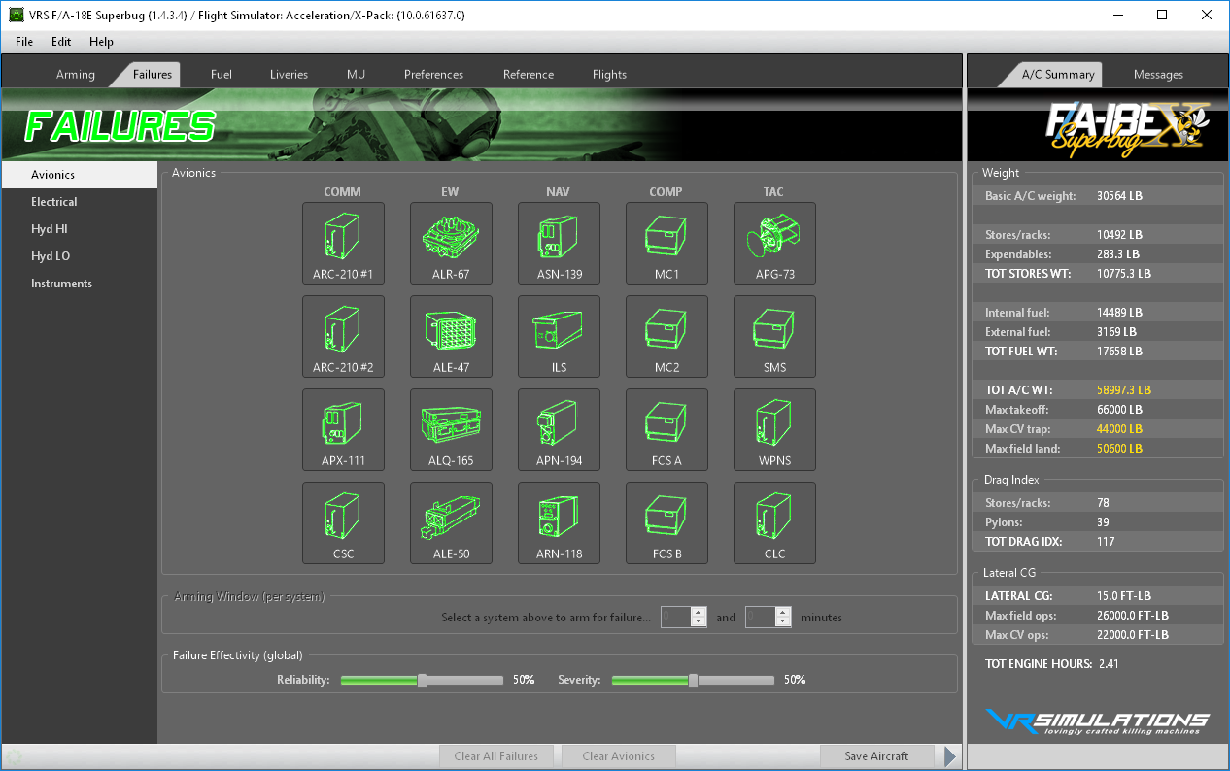Adjust the Reliability slider handle
The image size is (1230, 771).
tap(422, 680)
